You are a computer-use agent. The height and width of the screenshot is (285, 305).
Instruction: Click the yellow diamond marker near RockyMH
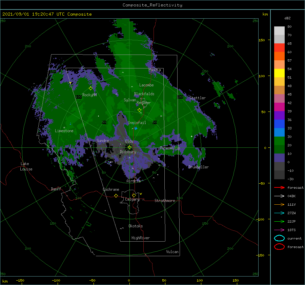click(x=90, y=88)
